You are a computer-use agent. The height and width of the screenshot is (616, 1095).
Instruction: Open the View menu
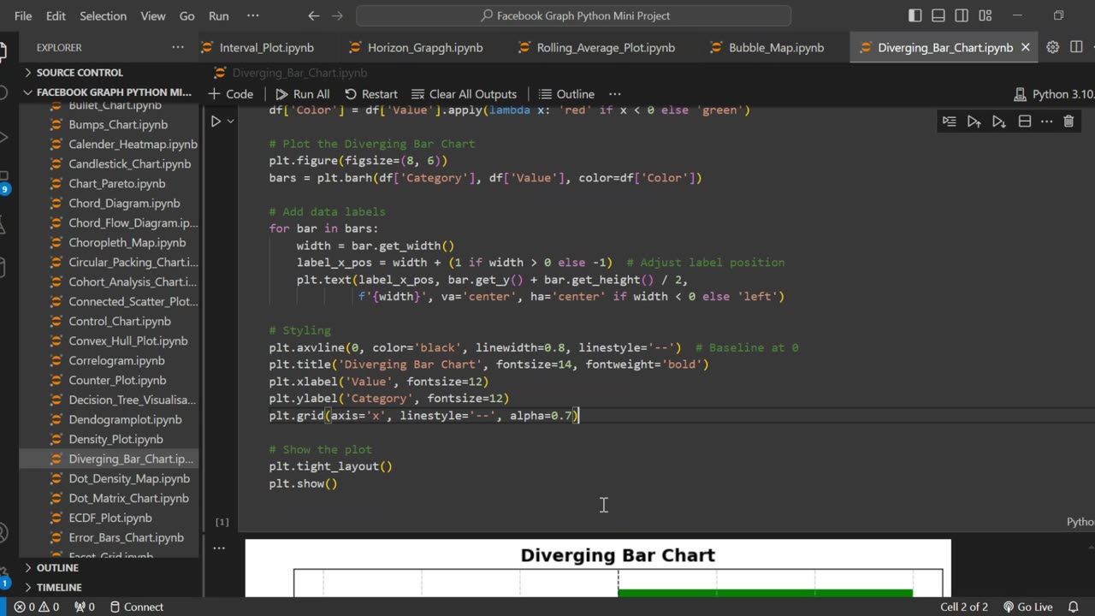click(153, 15)
